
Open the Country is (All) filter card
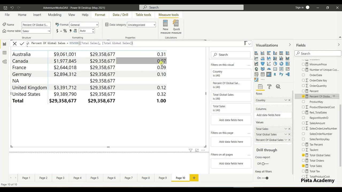[231, 74]
